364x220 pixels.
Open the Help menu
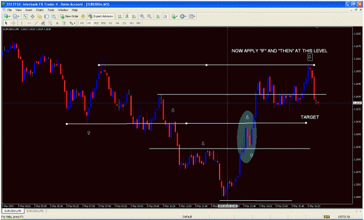click(75, 10)
